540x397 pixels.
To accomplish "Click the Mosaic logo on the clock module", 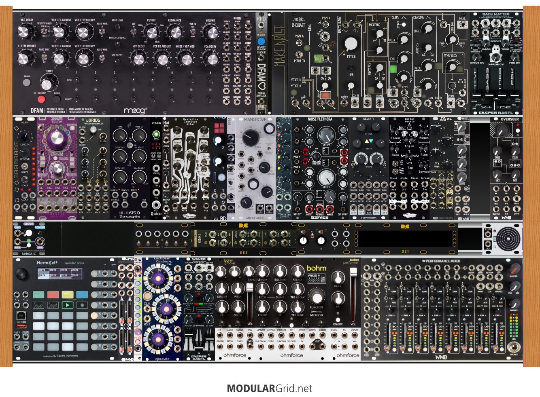I will [x=29, y=253].
